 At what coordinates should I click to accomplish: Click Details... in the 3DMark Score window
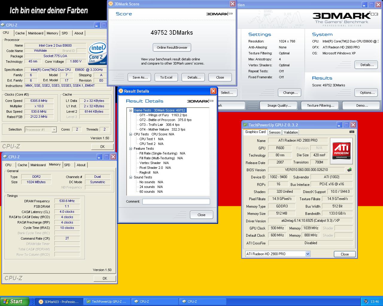pyautogui.click(x=194, y=77)
